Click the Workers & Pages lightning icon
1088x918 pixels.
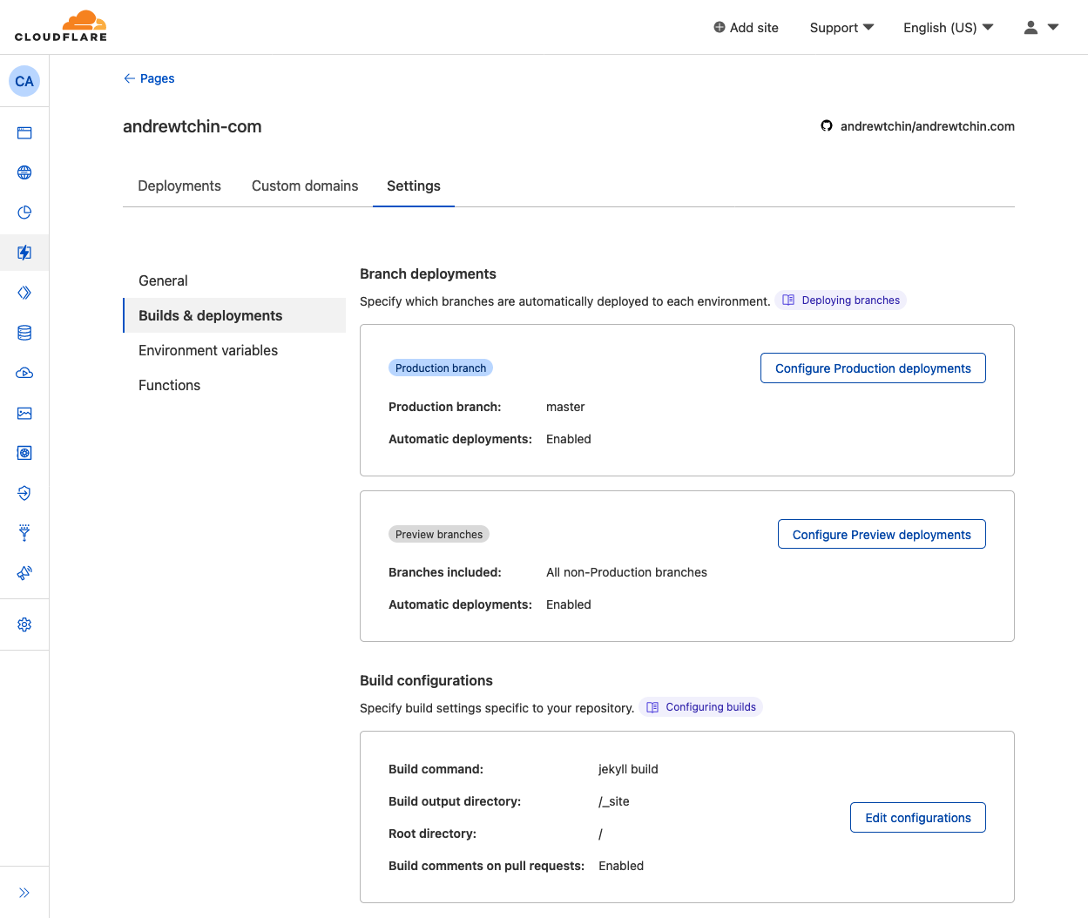24,253
